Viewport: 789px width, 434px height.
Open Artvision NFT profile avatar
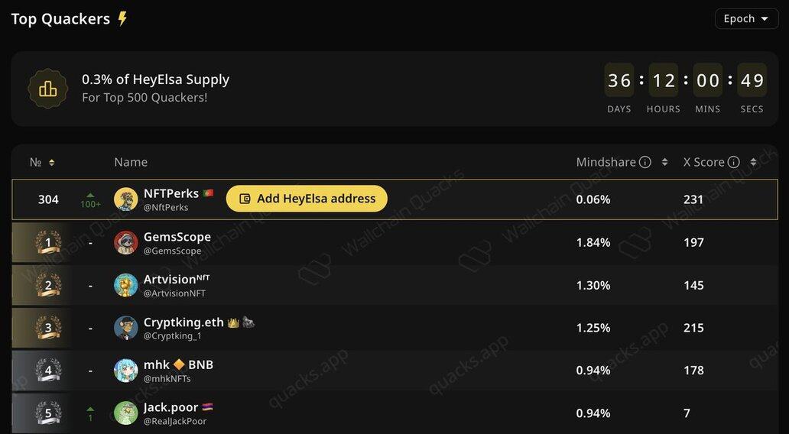125,286
